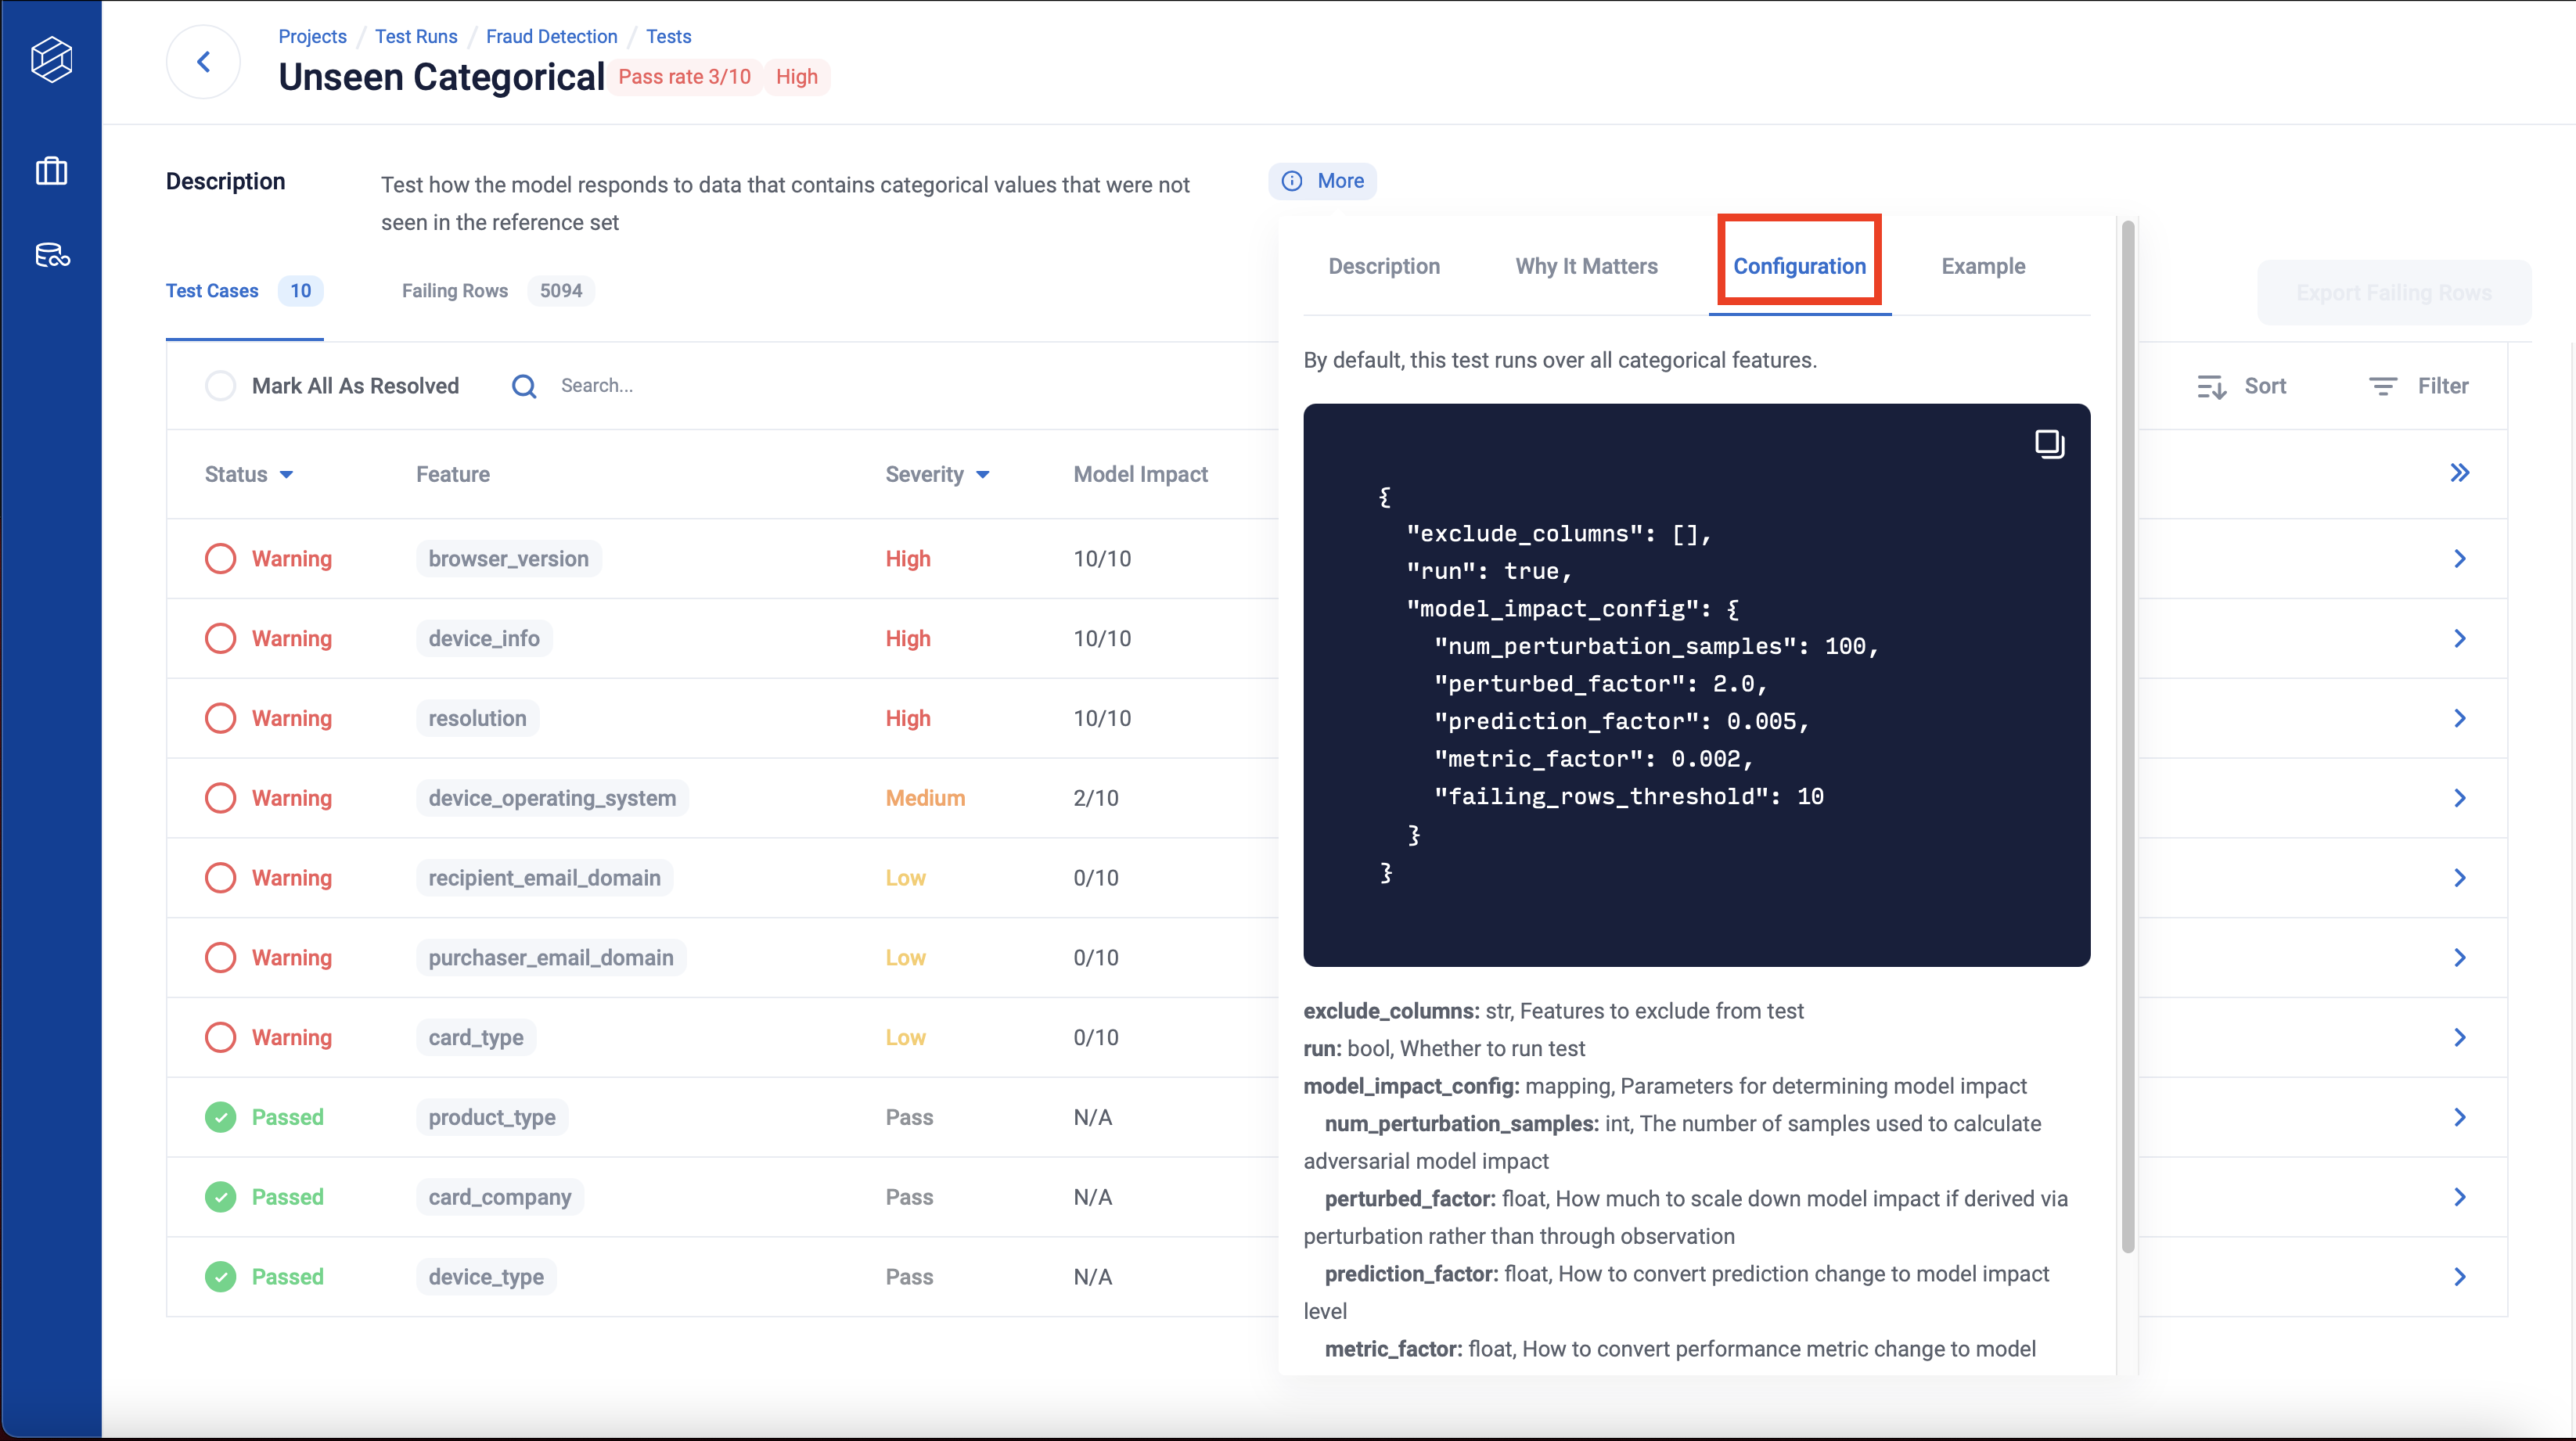Click the popup panel scrollbar

[x=2127, y=735]
